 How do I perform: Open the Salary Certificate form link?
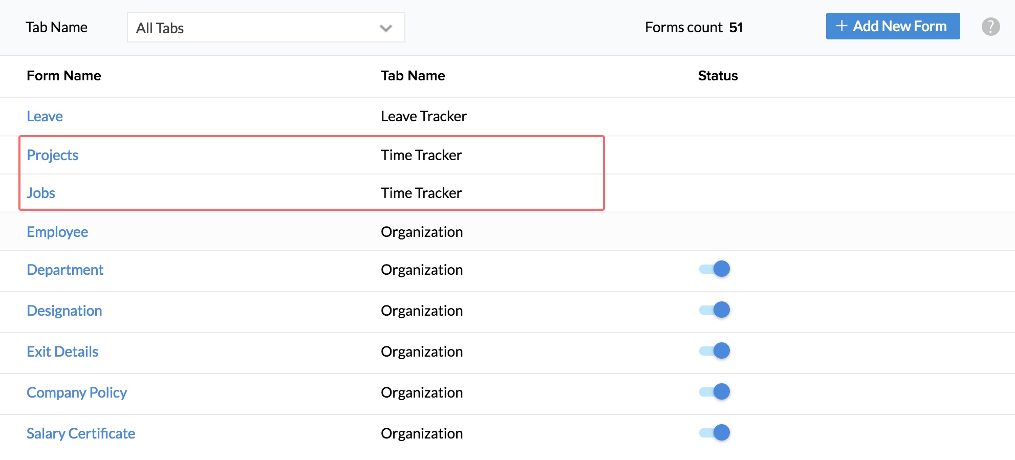[x=81, y=434]
